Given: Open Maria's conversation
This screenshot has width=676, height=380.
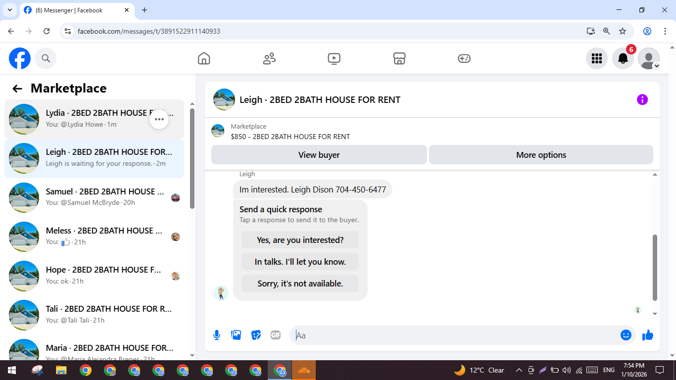Looking at the screenshot, I should 94,348.
